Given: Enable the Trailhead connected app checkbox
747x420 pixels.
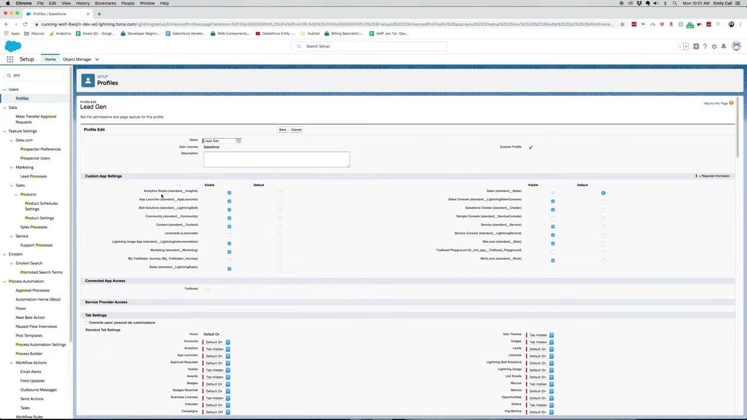Looking at the screenshot, I should point(207,290).
